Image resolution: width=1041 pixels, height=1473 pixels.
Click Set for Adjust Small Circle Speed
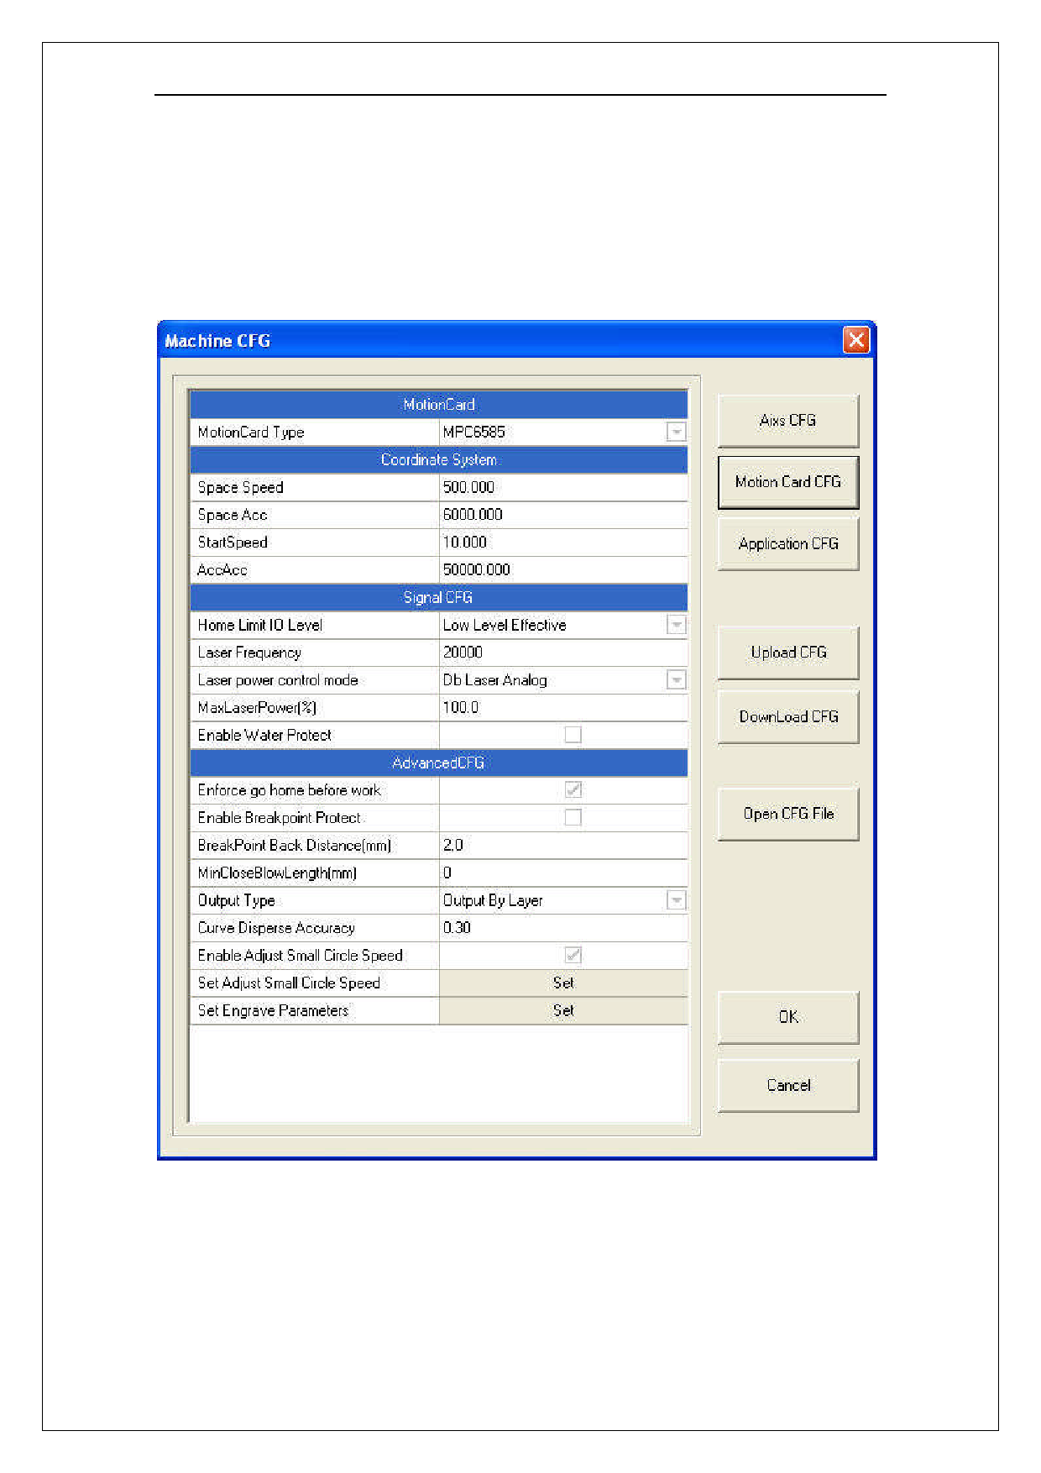tap(563, 983)
